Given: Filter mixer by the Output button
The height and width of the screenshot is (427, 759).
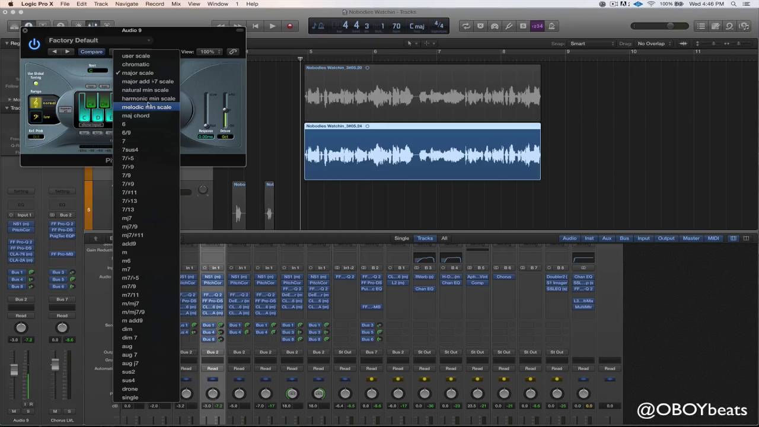Looking at the screenshot, I should coord(666,238).
